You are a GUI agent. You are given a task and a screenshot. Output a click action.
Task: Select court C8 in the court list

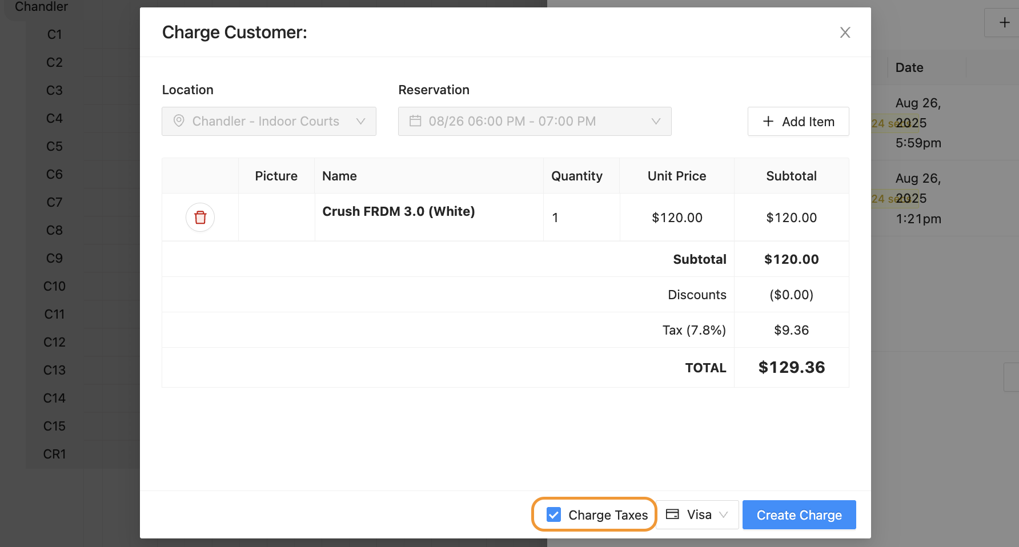[x=54, y=231]
